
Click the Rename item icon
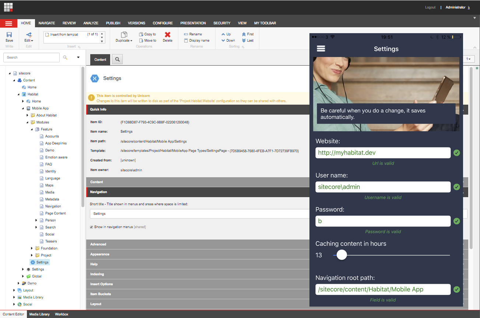click(x=186, y=34)
